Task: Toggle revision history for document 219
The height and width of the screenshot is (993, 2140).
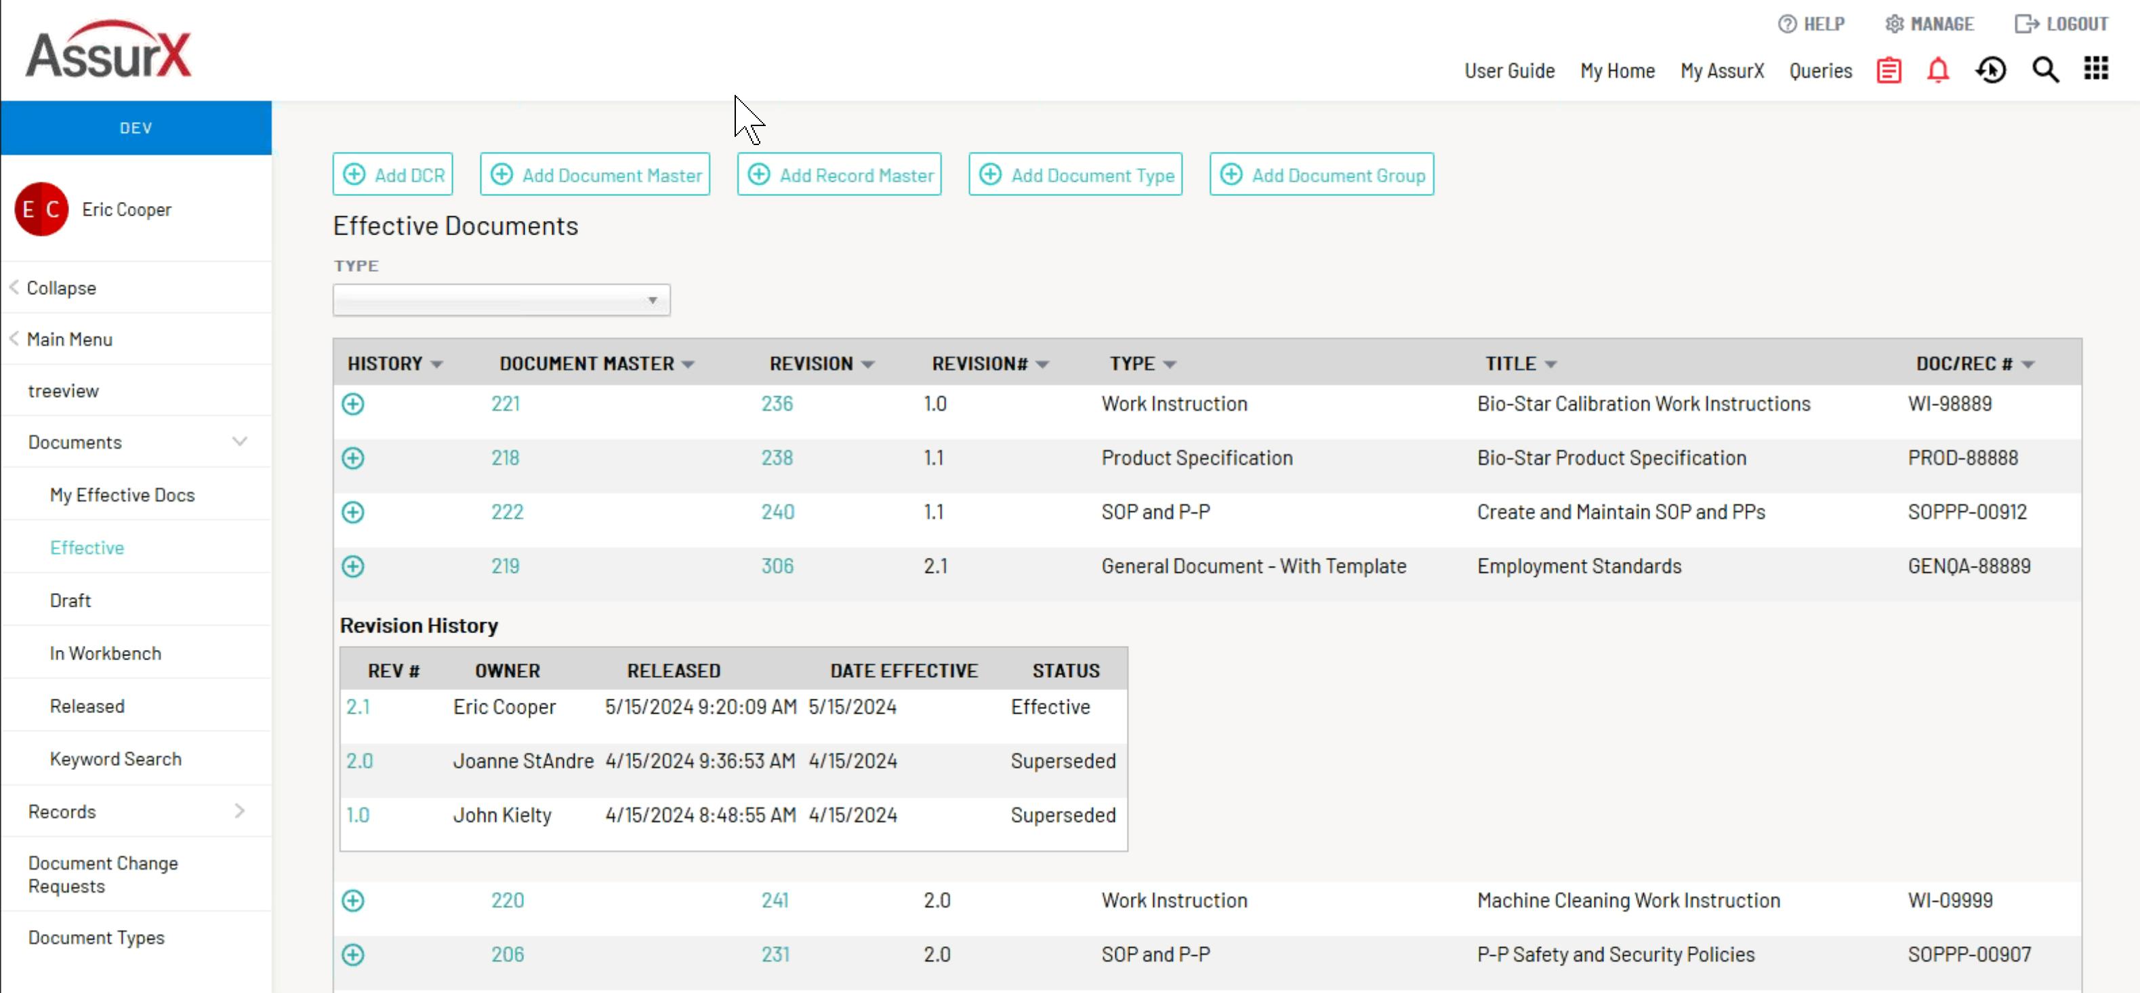Action: [x=353, y=567]
